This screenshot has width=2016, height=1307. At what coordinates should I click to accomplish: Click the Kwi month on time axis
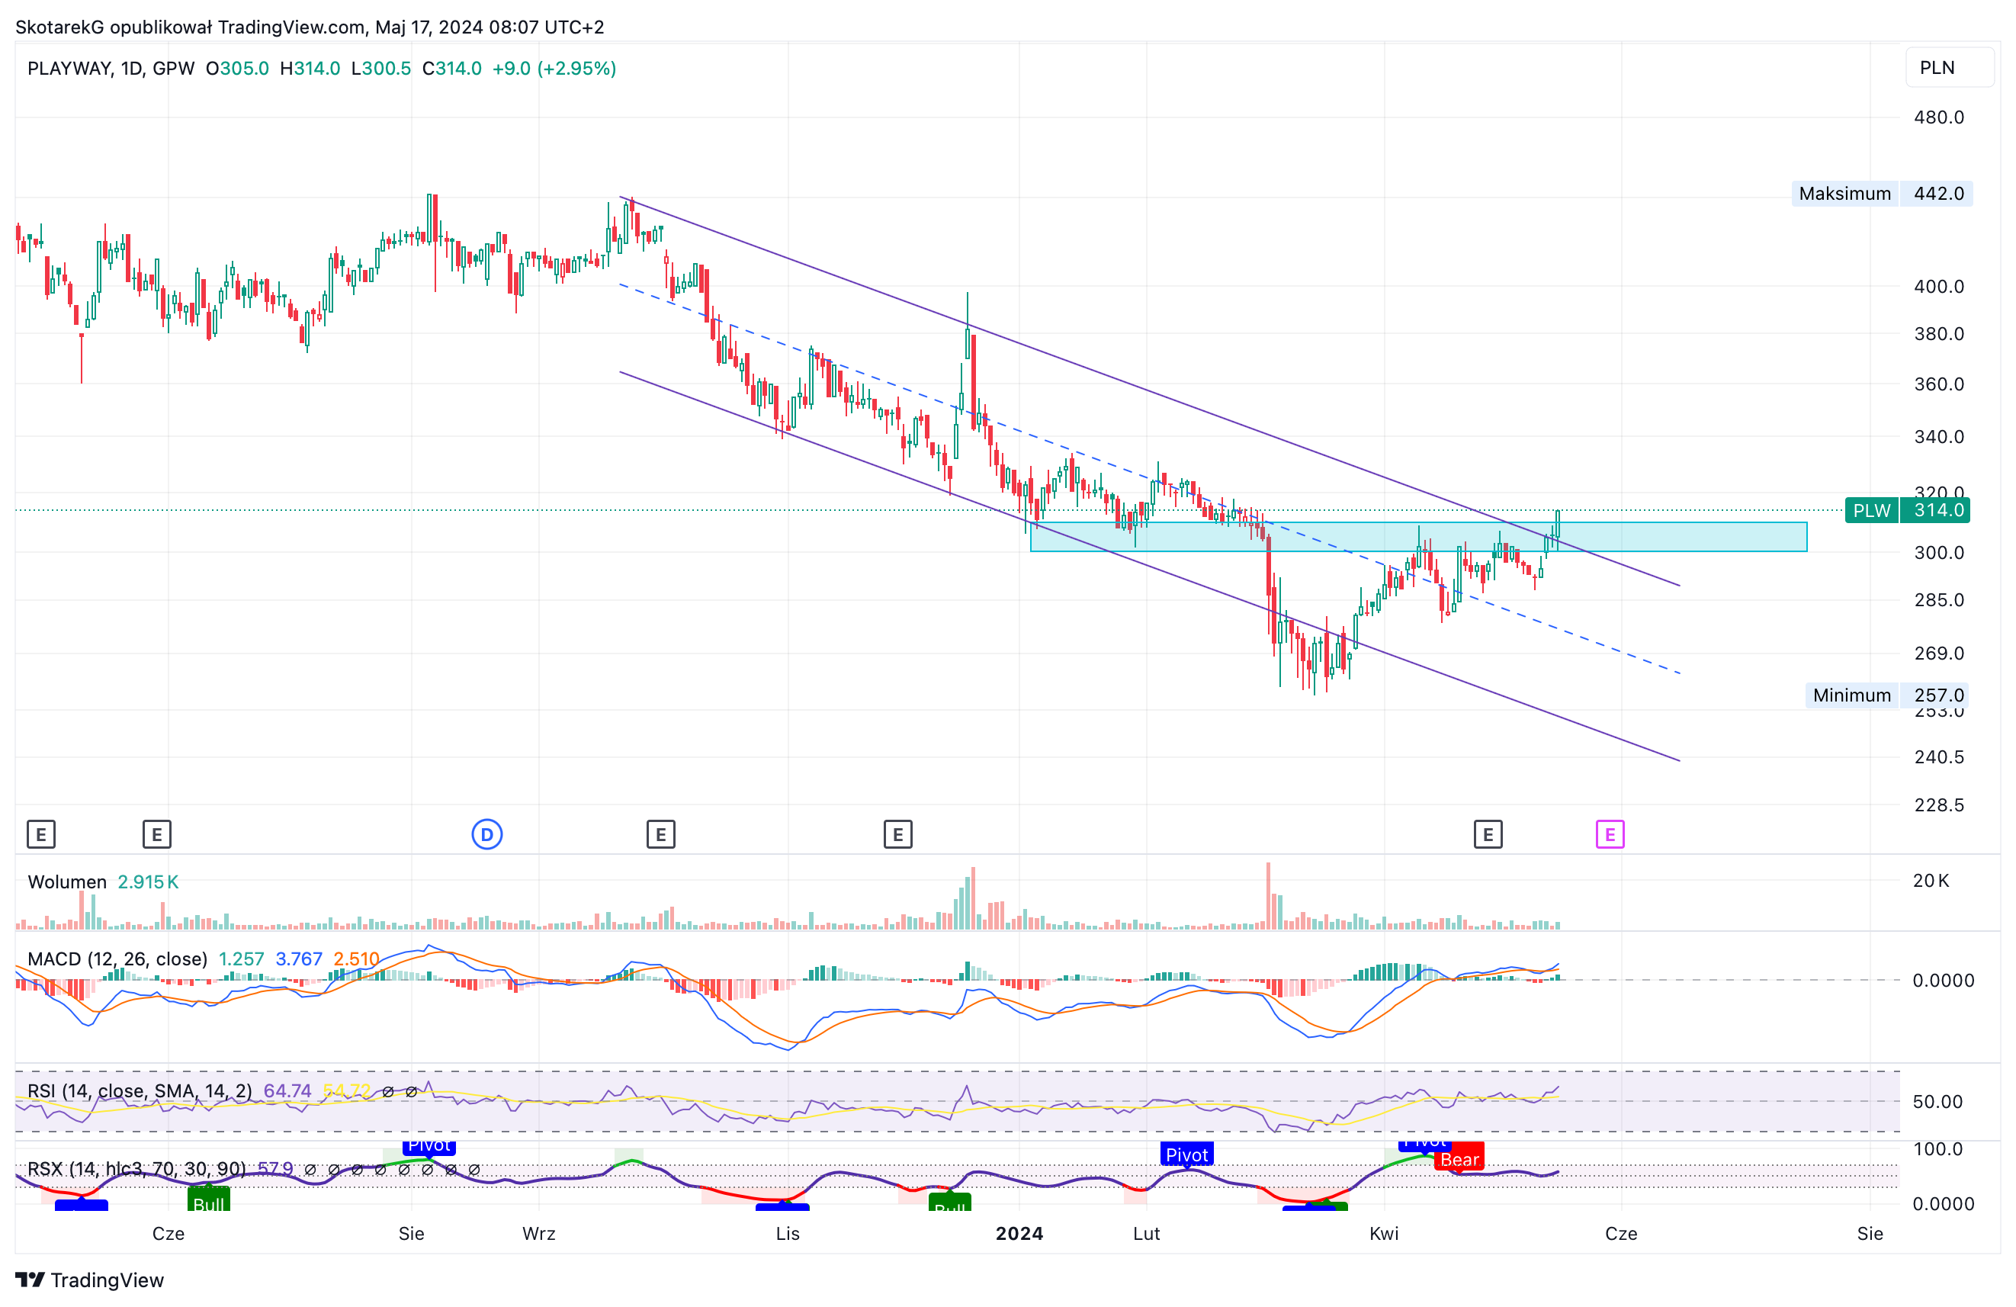[1384, 1233]
